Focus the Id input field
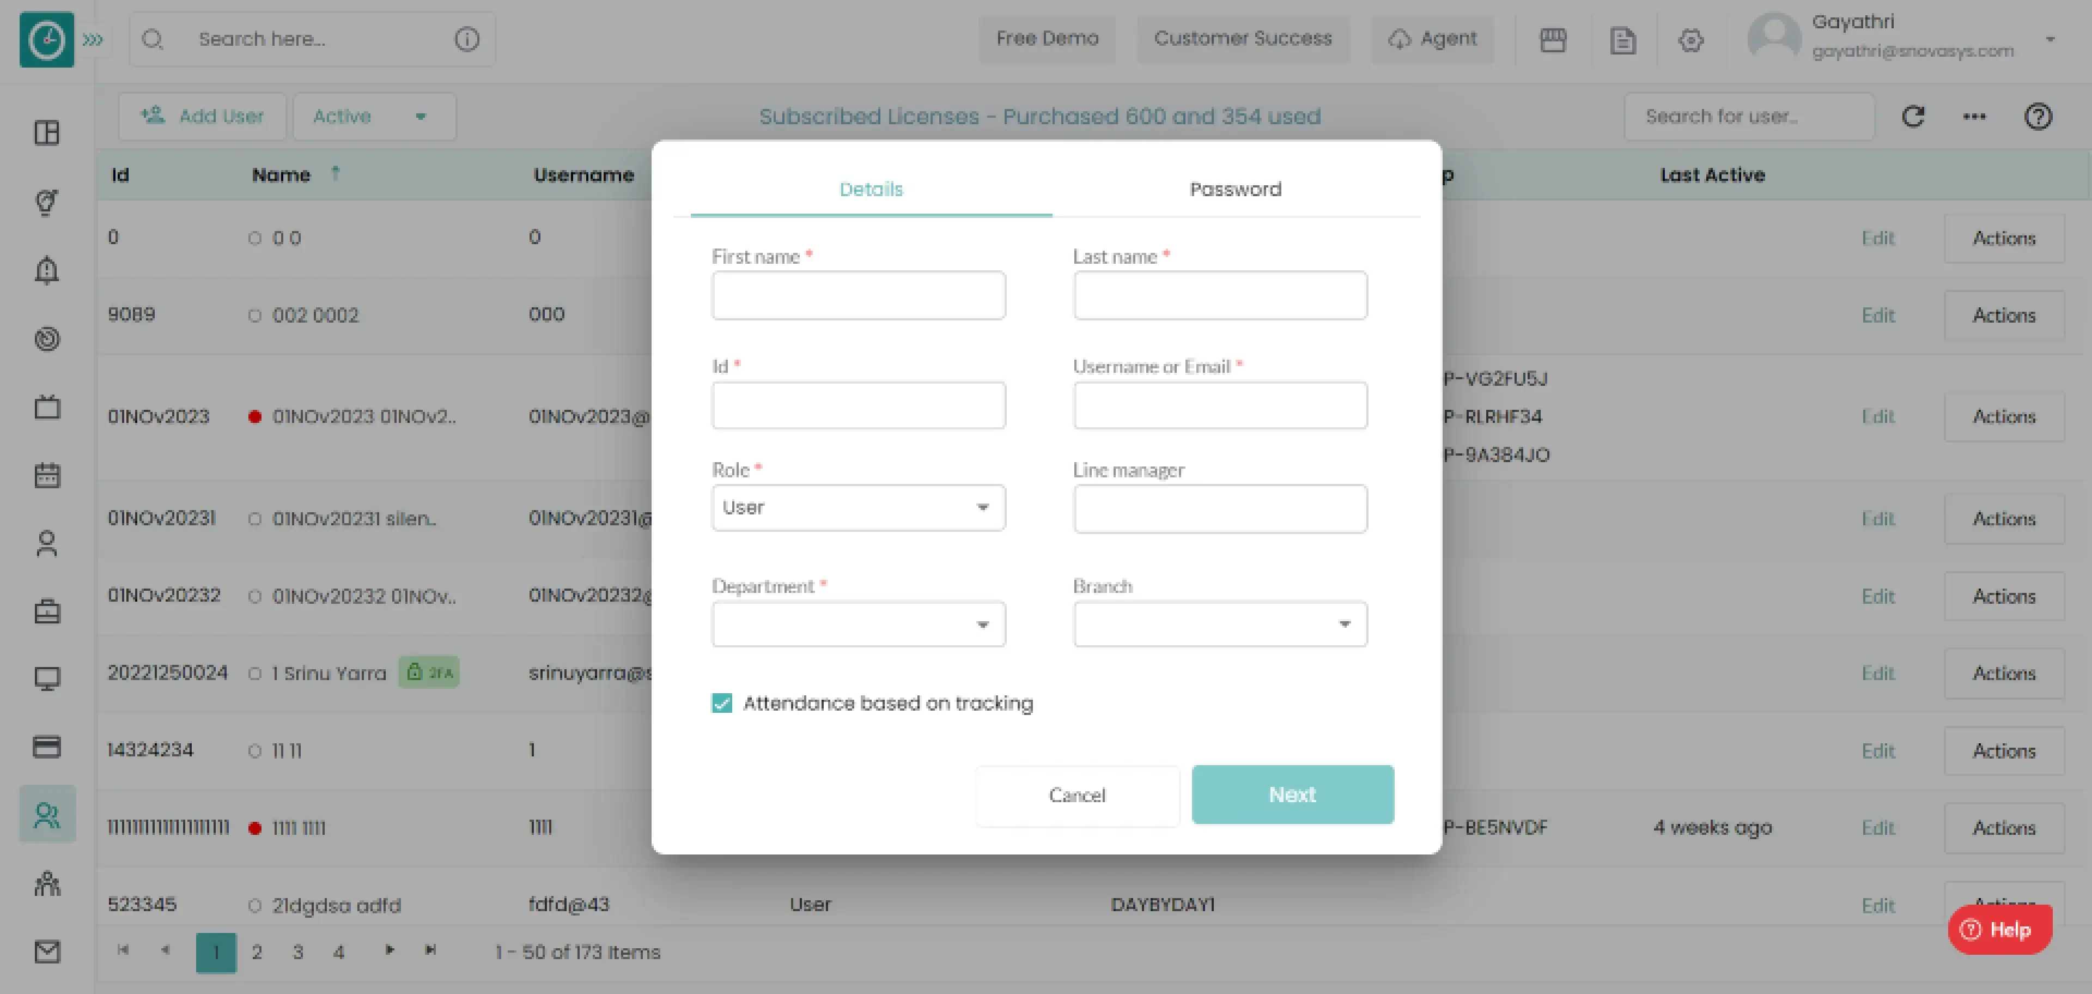This screenshot has width=2092, height=994. (x=859, y=406)
